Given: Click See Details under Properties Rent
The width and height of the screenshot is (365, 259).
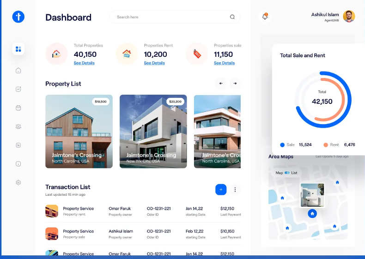Looking at the screenshot, I should coord(154,63).
